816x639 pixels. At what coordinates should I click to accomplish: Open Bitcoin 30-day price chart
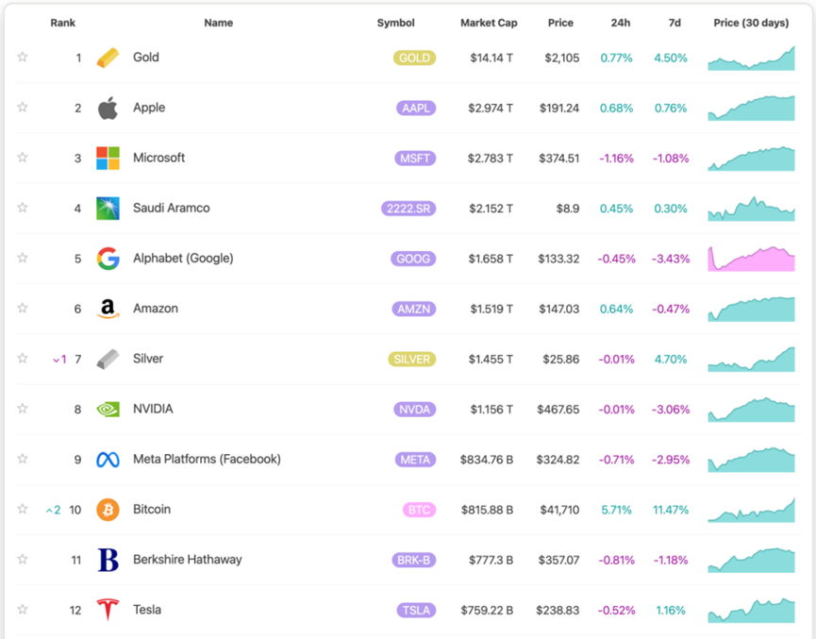(751, 510)
